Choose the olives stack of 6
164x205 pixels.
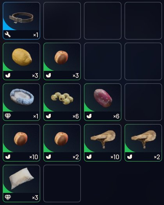point(62,102)
